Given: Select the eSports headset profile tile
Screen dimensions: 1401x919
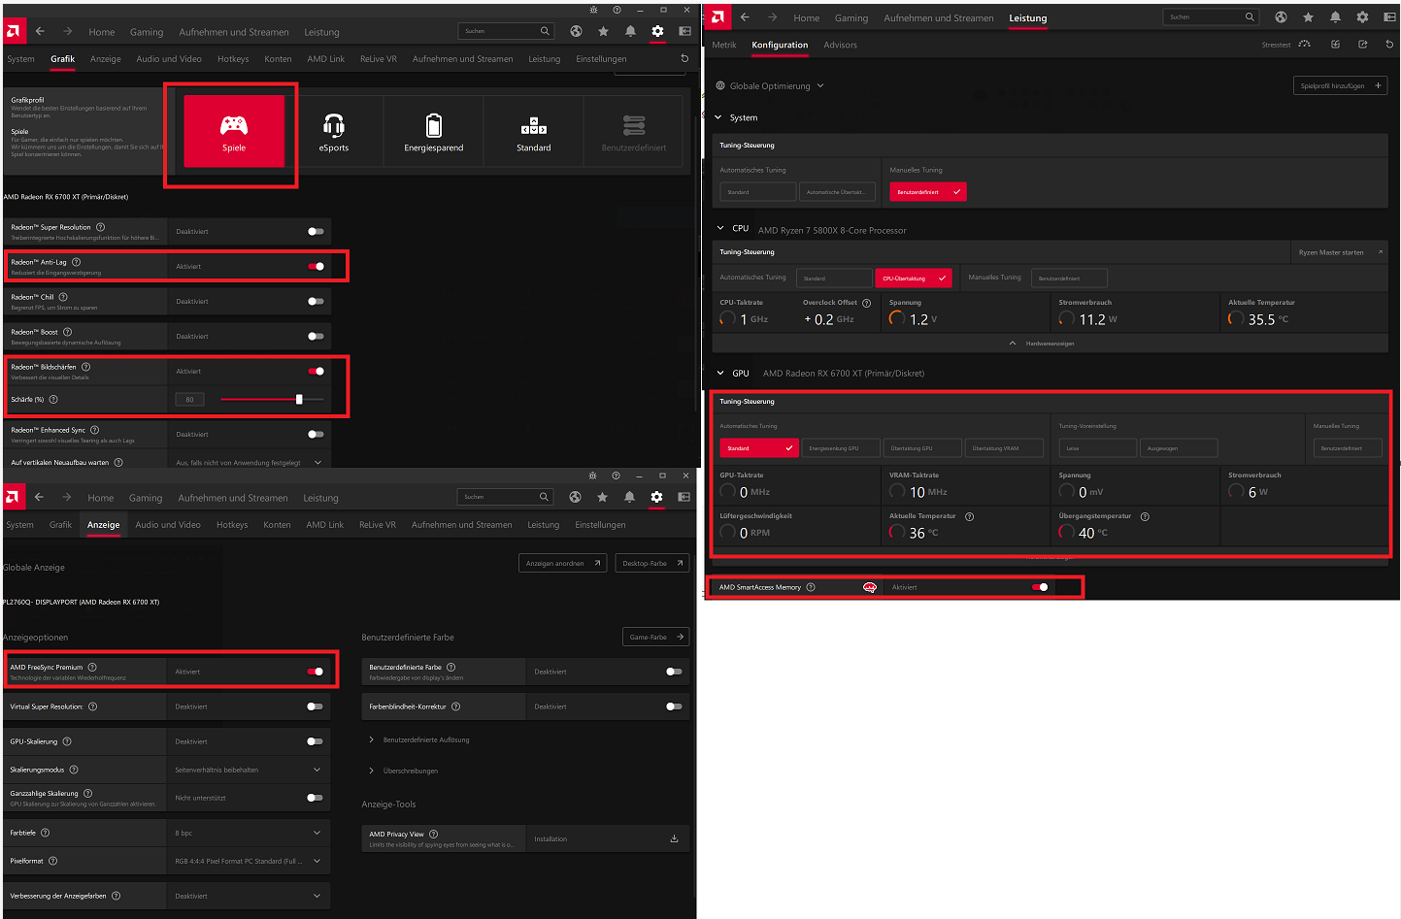Looking at the screenshot, I should pyautogui.click(x=334, y=131).
